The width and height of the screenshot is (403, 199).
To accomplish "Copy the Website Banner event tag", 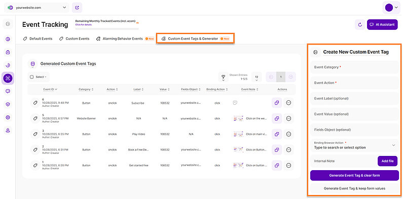I will pos(277,118).
